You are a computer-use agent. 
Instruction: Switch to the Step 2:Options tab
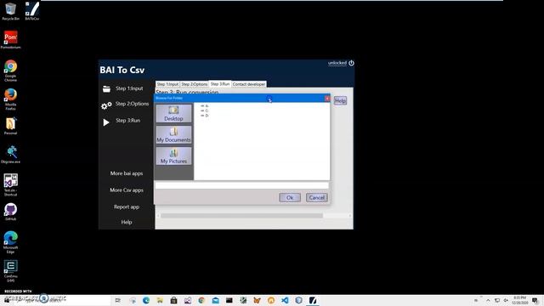coord(195,84)
